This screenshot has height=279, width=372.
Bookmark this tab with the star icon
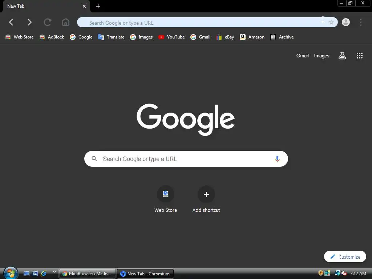(331, 22)
